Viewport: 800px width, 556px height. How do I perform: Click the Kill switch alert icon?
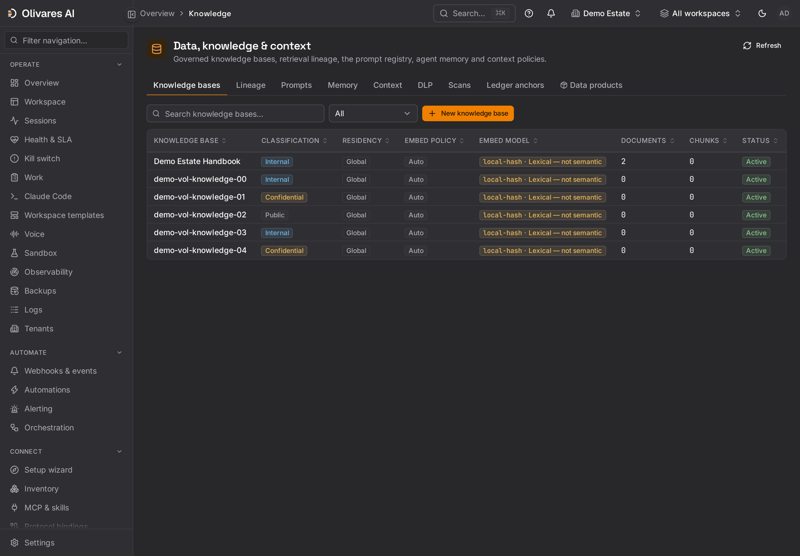(14, 158)
